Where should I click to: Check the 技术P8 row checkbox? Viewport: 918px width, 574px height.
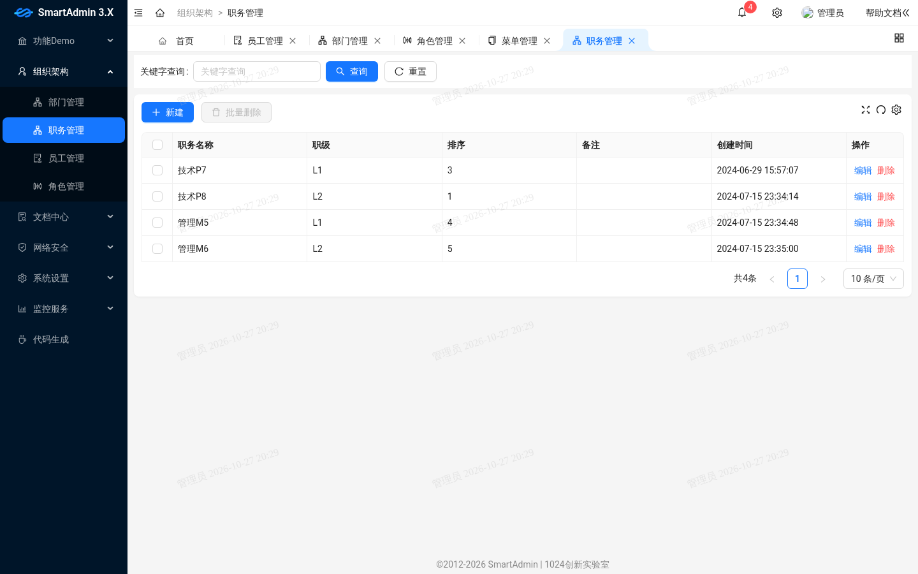[x=157, y=196]
